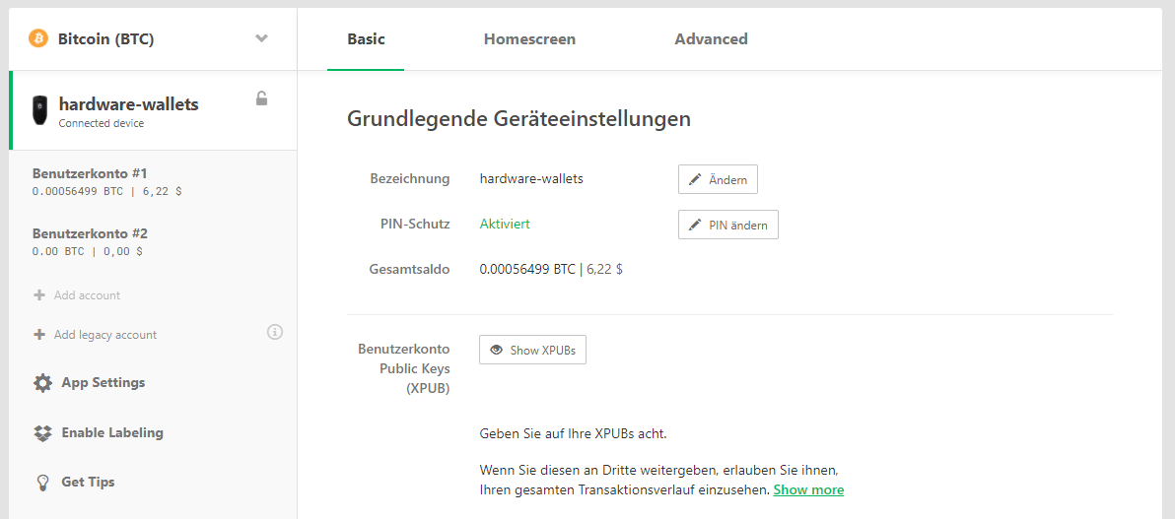Open Get Tips

tap(88, 482)
